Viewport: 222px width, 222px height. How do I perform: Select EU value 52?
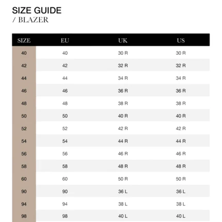click(x=65, y=129)
